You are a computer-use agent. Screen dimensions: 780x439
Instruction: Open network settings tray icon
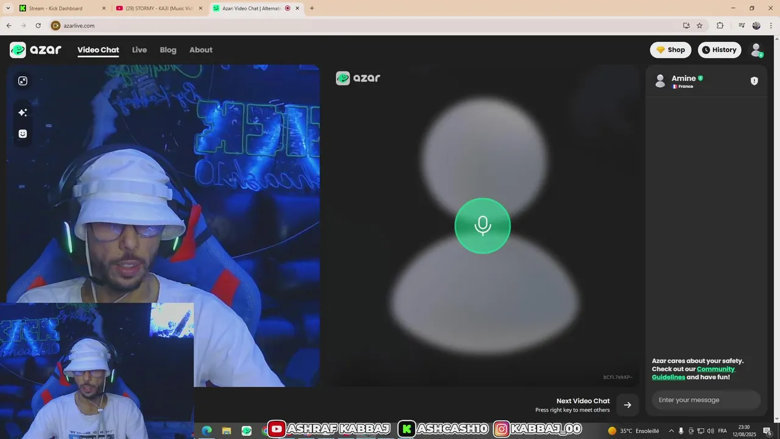pos(701,430)
